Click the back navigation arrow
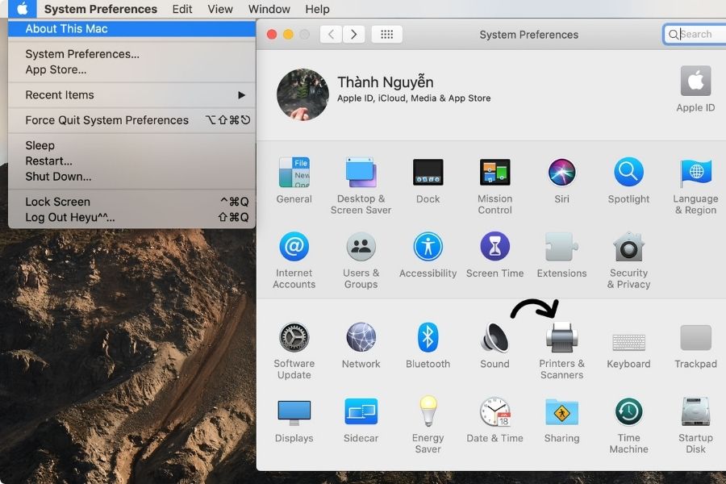Image resolution: width=726 pixels, height=484 pixels. pos(331,34)
